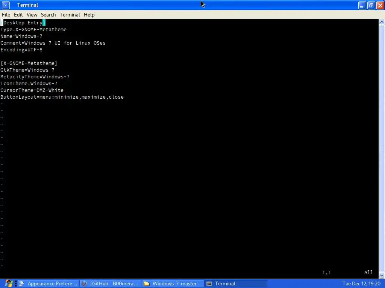Open the Edit menu
Screen dimensions: 385x288
18,15
